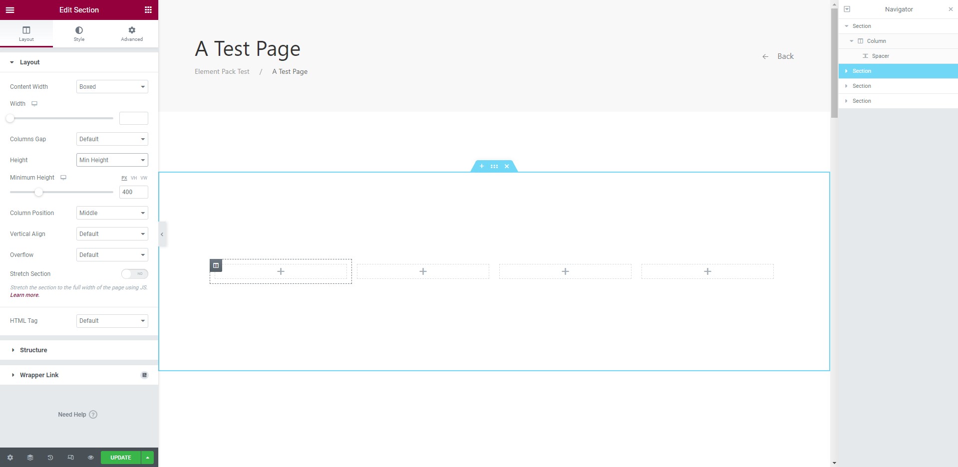This screenshot has height=467, width=958.
Task: Open the Learn more link
Action: [24, 294]
